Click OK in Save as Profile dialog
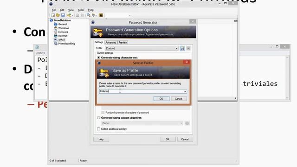297x167 pixels. click(161, 99)
